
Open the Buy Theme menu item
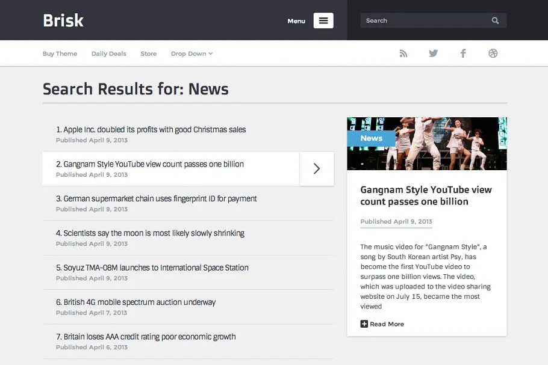60,54
